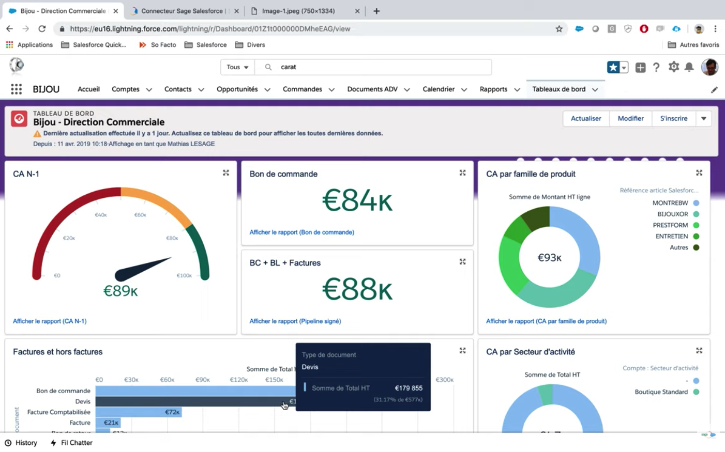725x452 pixels.
Task: Bookmark this page with the star icon
Action: [559, 29]
